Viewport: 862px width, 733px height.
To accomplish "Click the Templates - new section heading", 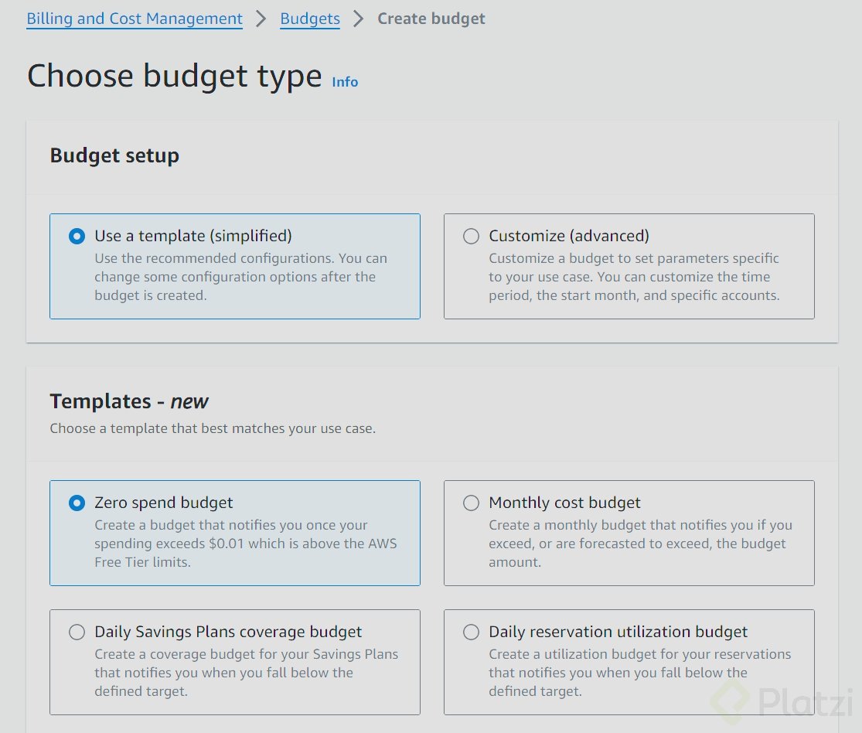I will click(x=129, y=401).
